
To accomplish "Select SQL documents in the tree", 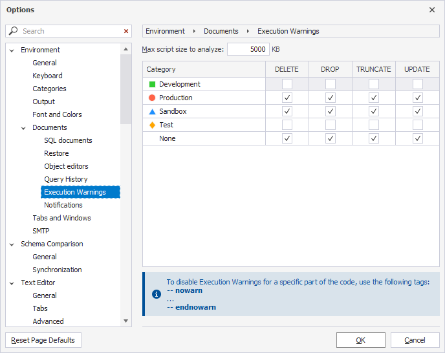I will 68,140.
